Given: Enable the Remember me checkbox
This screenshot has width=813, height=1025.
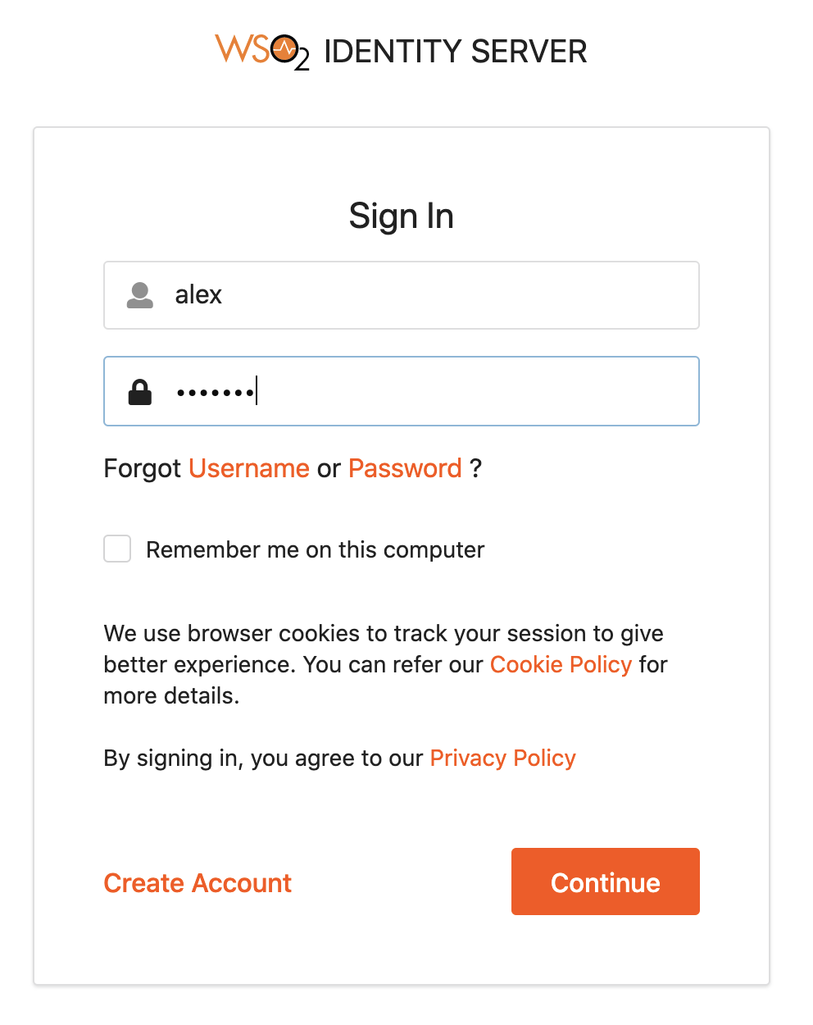Looking at the screenshot, I should (117, 549).
